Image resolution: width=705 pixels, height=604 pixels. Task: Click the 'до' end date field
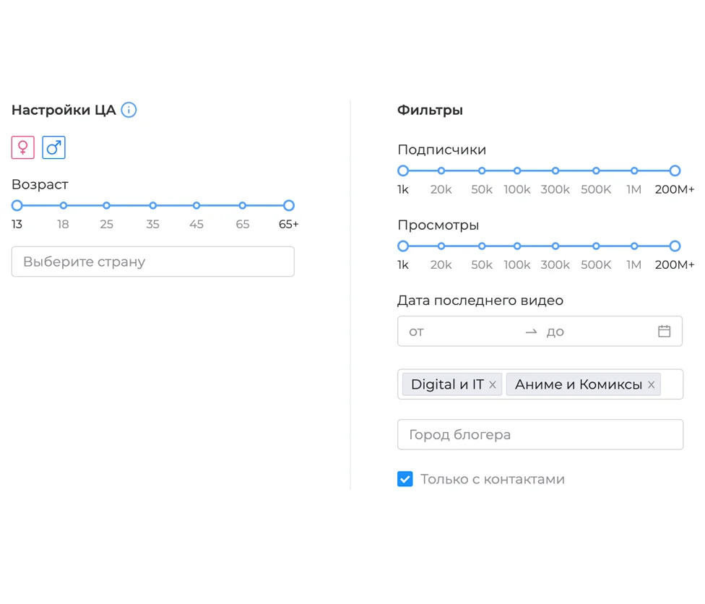[x=596, y=332]
